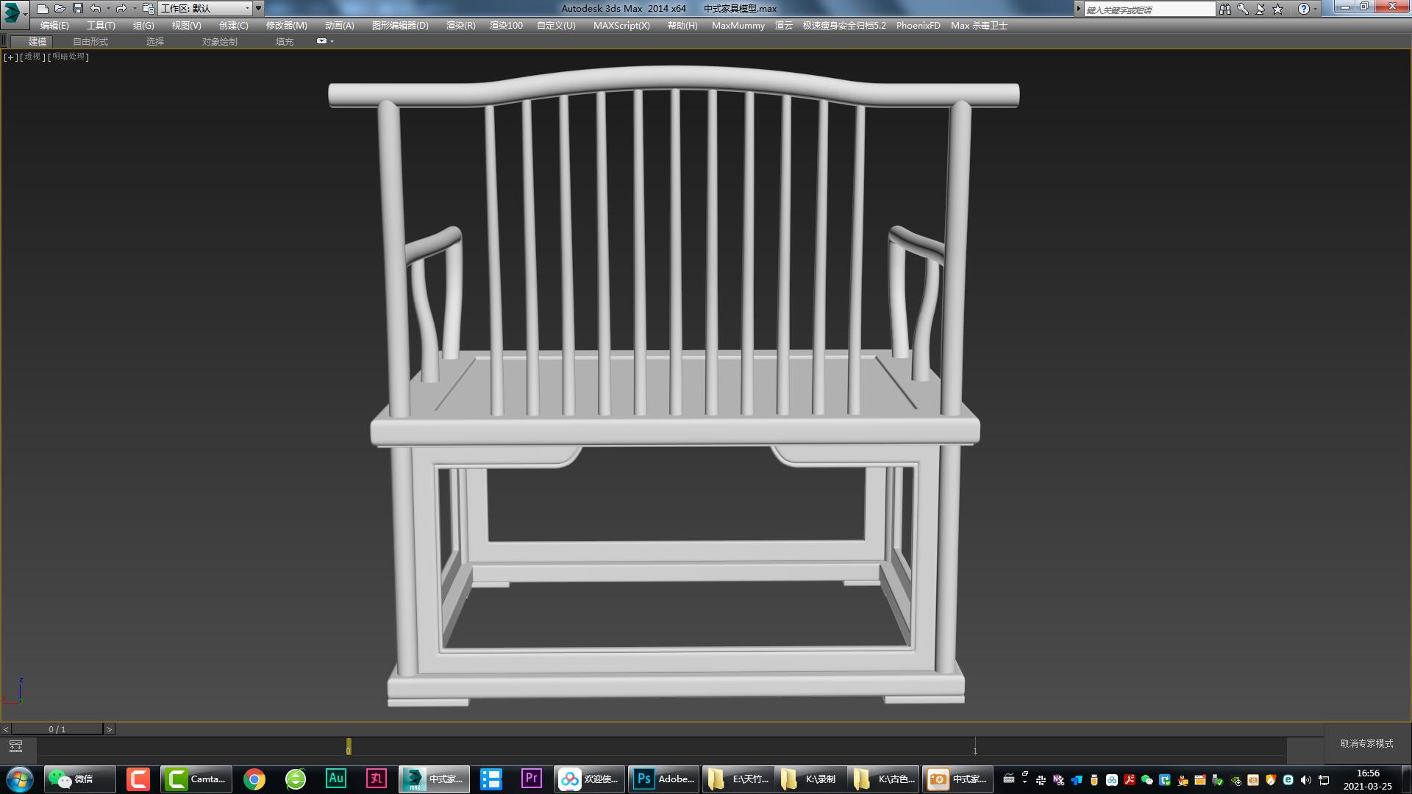This screenshot has width=1412, height=794.
Task: Open the InfoCenter Favorites star
Action: click(x=1277, y=8)
